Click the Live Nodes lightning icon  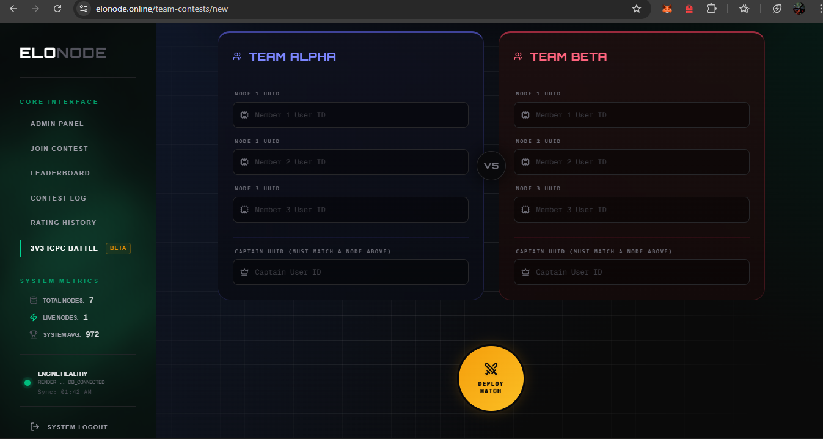pyautogui.click(x=34, y=317)
